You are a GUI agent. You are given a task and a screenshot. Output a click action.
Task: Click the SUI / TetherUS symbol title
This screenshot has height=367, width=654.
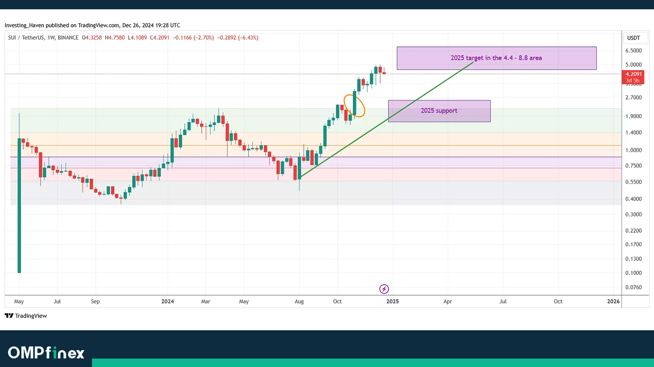(x=26, y=38)
